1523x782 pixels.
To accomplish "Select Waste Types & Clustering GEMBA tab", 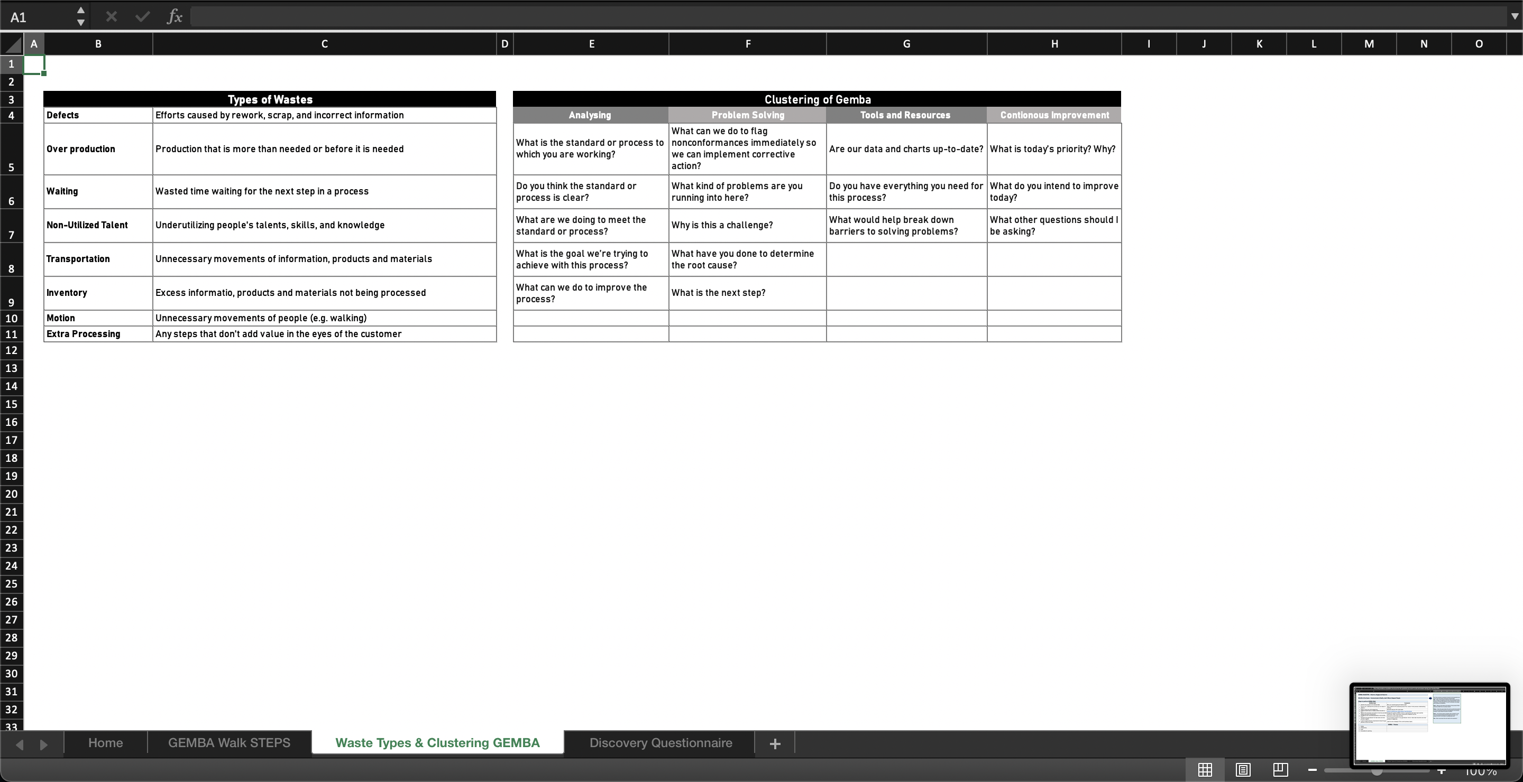I will 437,742.
